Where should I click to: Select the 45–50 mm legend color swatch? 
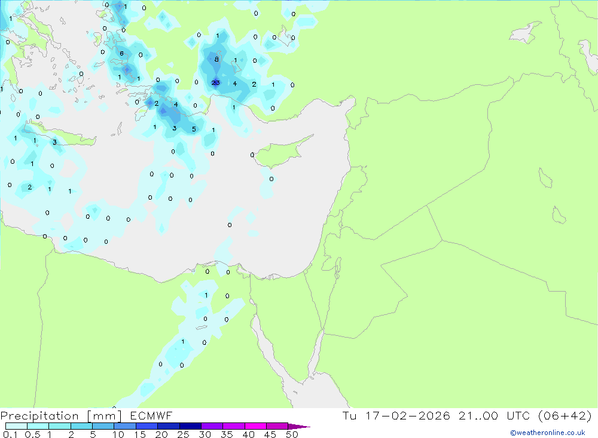pyautogui.click(x=277, y=426)
